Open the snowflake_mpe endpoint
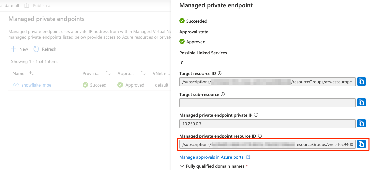This screenshot has height=170, width=379. [36, 85]
